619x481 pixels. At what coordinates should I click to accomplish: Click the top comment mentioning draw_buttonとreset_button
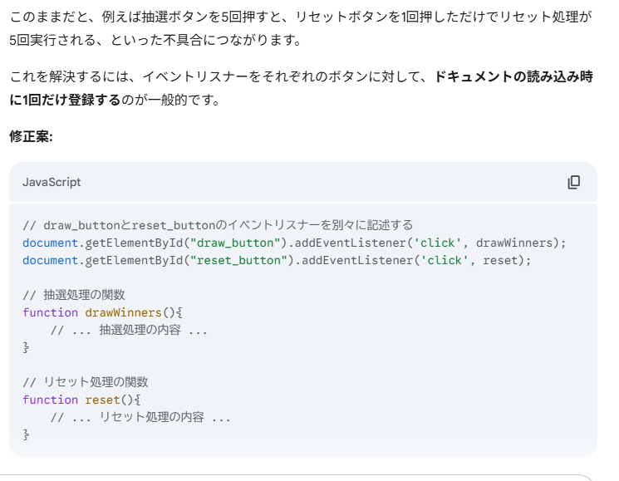click(218, 225)
